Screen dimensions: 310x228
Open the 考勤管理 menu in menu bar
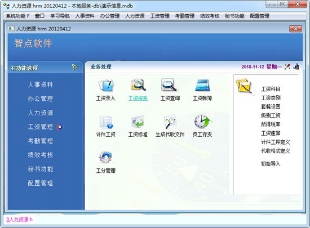coord(185,16)
